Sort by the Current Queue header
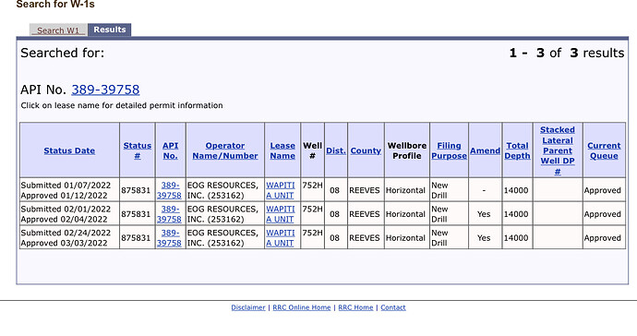637x336 pixels. coord(604,150)
